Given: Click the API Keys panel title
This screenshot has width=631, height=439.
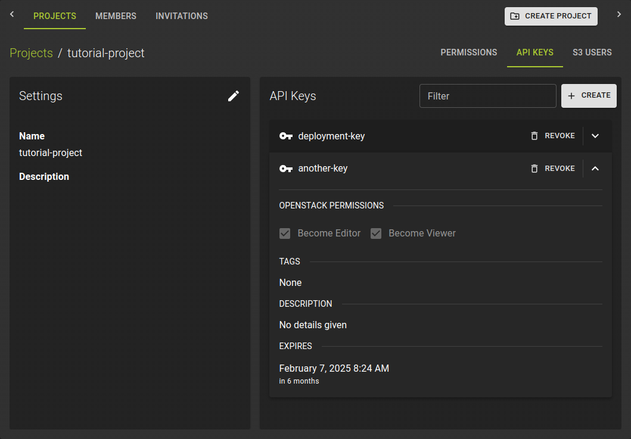Looking at the screenshot, I should [x=293, y=96].
